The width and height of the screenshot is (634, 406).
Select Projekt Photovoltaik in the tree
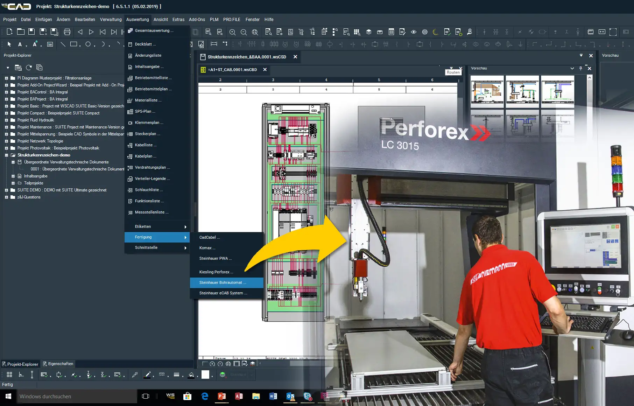tap(58, 148)
